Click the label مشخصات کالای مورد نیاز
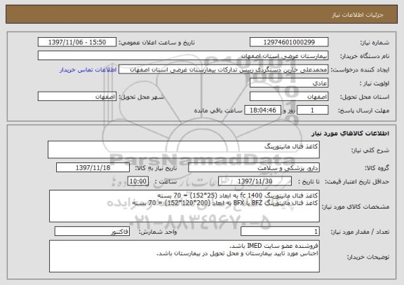 (356, 207)
